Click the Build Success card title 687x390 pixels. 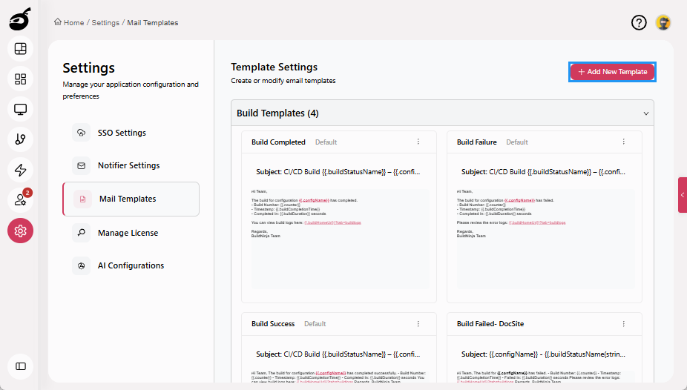click(x=273, y=324)
